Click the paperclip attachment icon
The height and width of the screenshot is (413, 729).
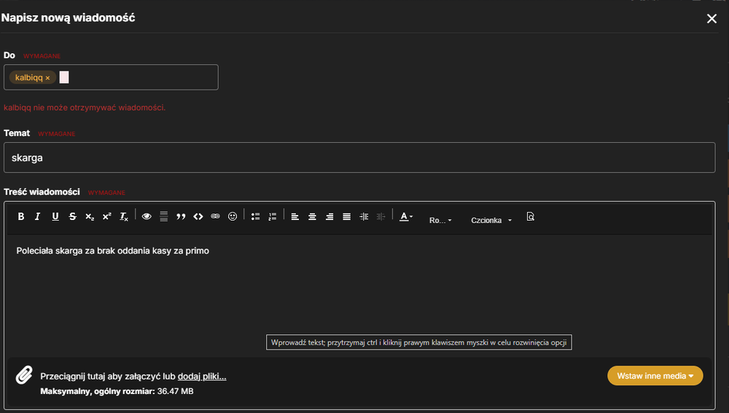click(24, 375)
